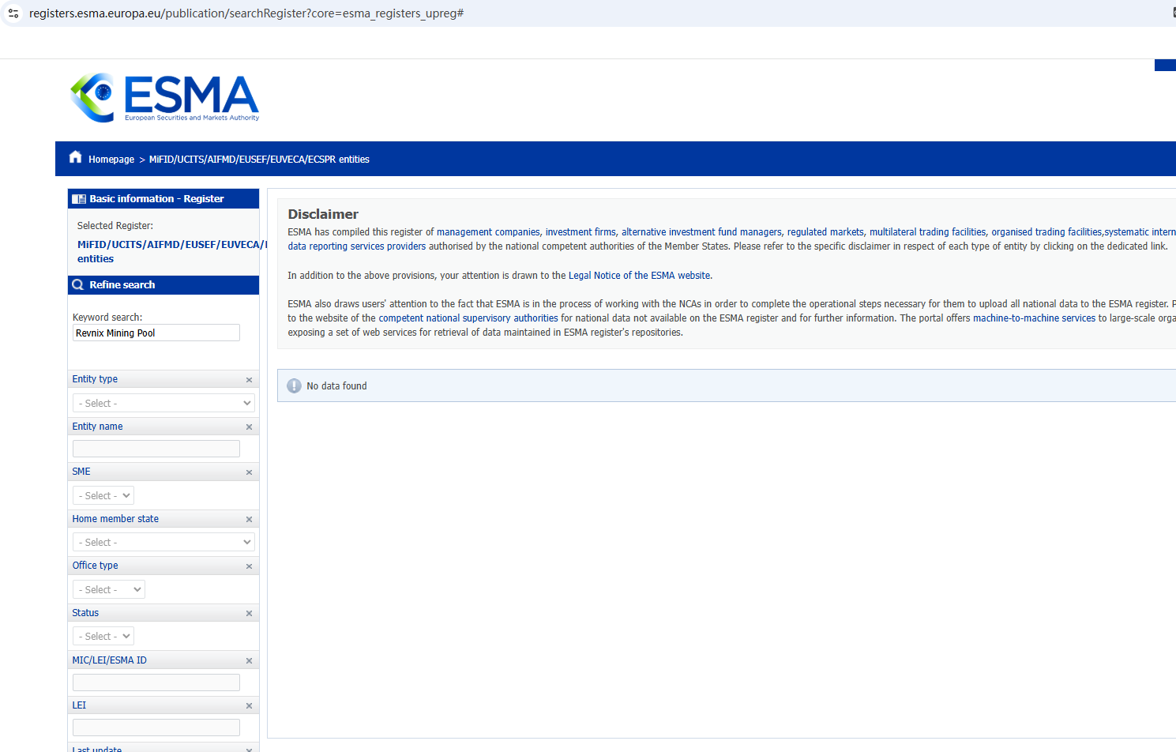The height and width of the screenshot is (752, 1176).
Task: Remove the SME filter with its X
Action: pos(249,472)
